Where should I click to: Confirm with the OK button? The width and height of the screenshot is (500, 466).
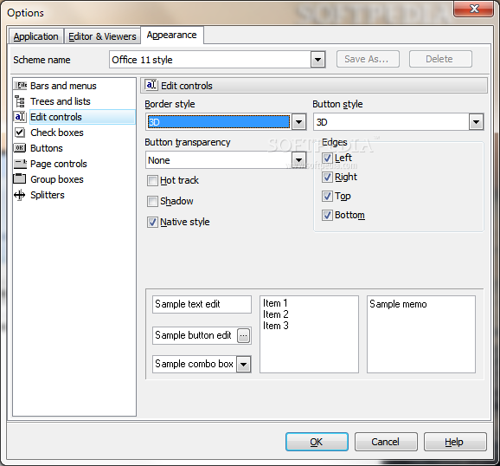[317, 442]
